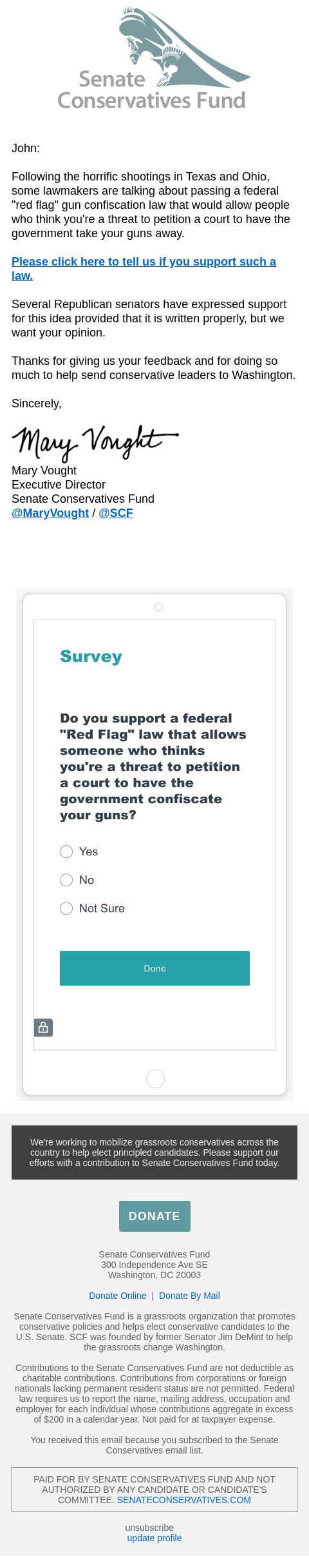Click the DONATE button
Screen dimensions: 309x1556
(154, 1216)
